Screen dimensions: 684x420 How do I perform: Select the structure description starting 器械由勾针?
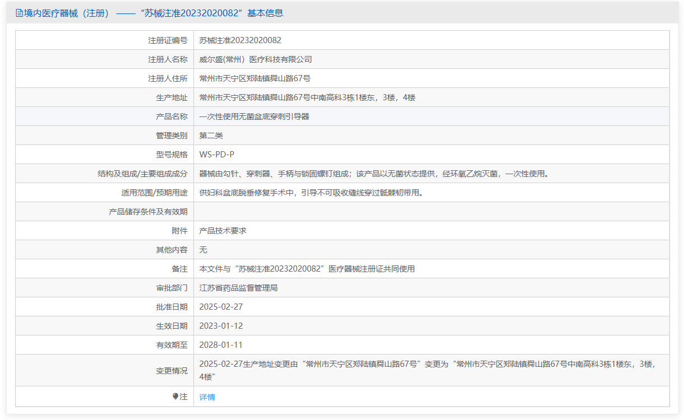pyautogui.click(x=375, y=174)
